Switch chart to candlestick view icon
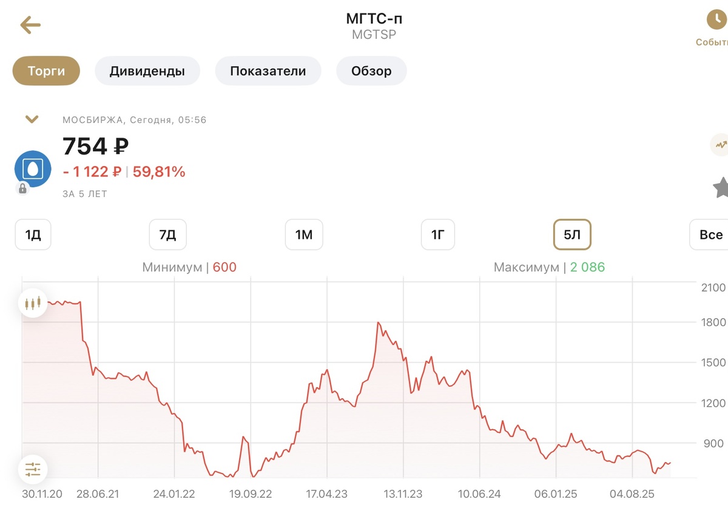Viewport: 728px width, 525px height. (33, 303)
